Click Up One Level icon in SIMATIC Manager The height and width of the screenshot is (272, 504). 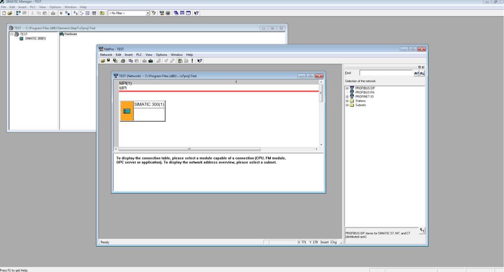[x=102, y=13]
